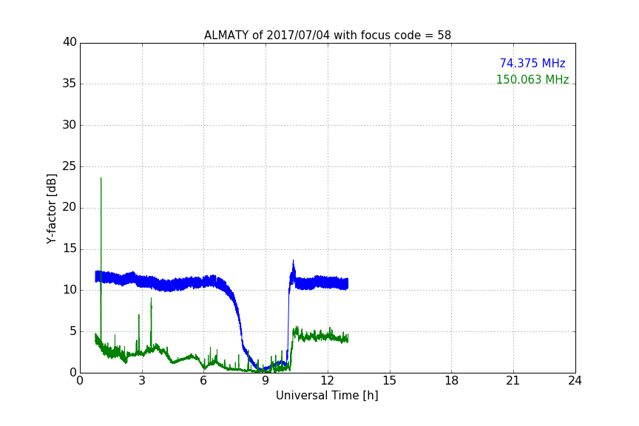This screenshot has height=426, width=639.
Task: Click the x-axis tick label 21
Action: click(x=513, y=381)
